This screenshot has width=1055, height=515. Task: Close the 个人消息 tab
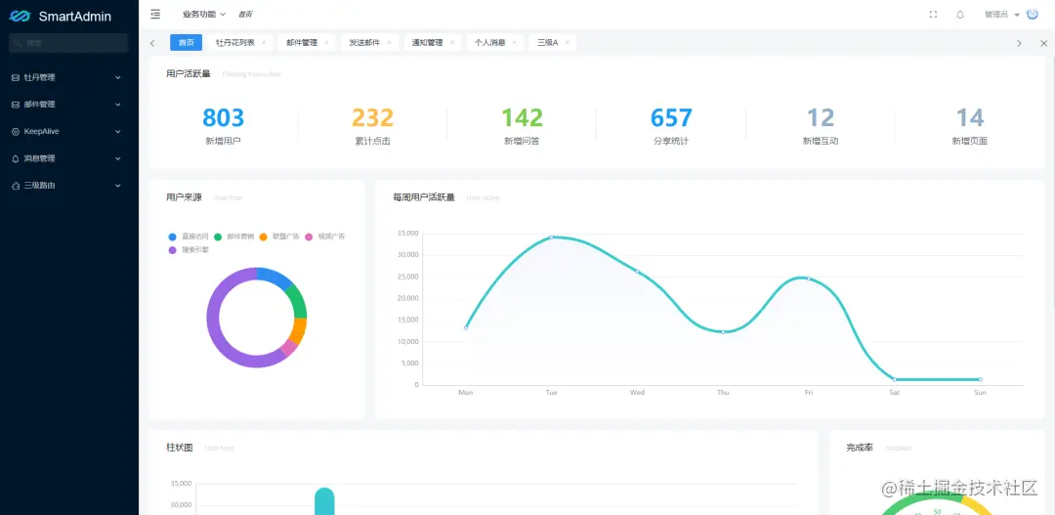pyautogui.click(x=514, y=42)
